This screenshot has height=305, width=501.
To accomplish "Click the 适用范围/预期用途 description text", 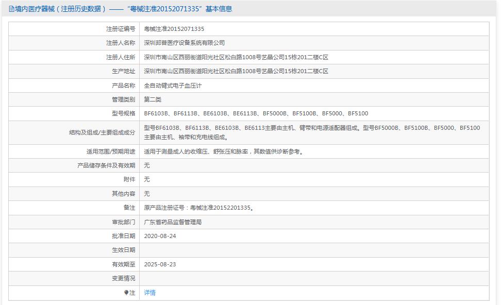I will click(x=223, y=151).
